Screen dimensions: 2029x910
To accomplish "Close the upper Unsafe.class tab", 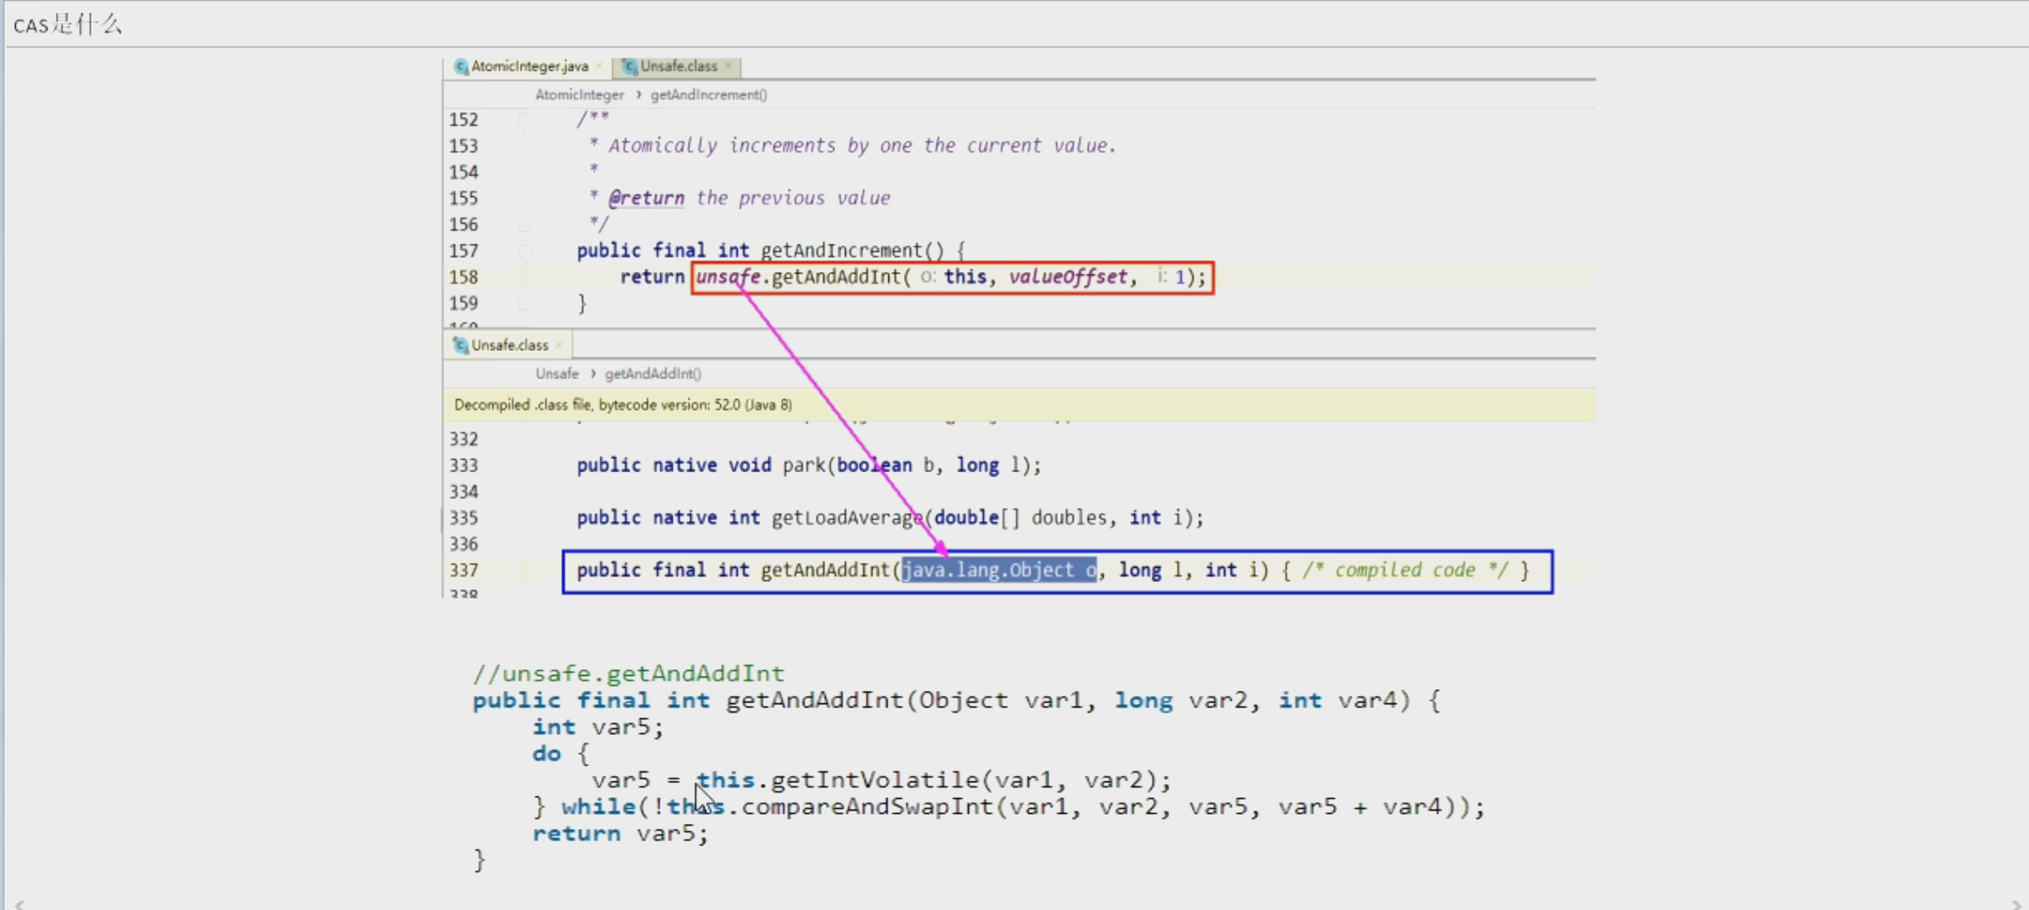I will (728, 66).
